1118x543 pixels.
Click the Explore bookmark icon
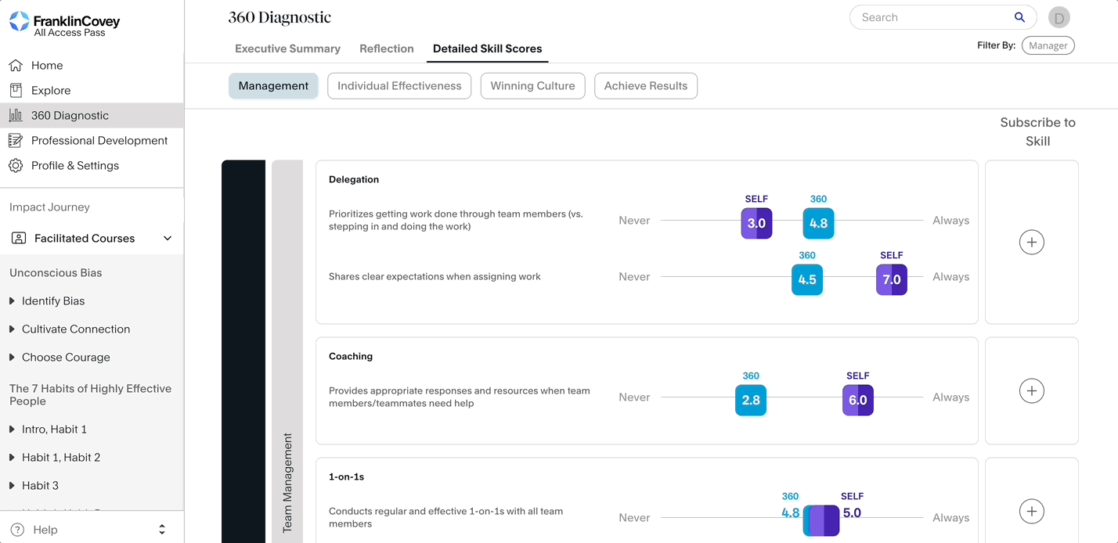(16, 91)
